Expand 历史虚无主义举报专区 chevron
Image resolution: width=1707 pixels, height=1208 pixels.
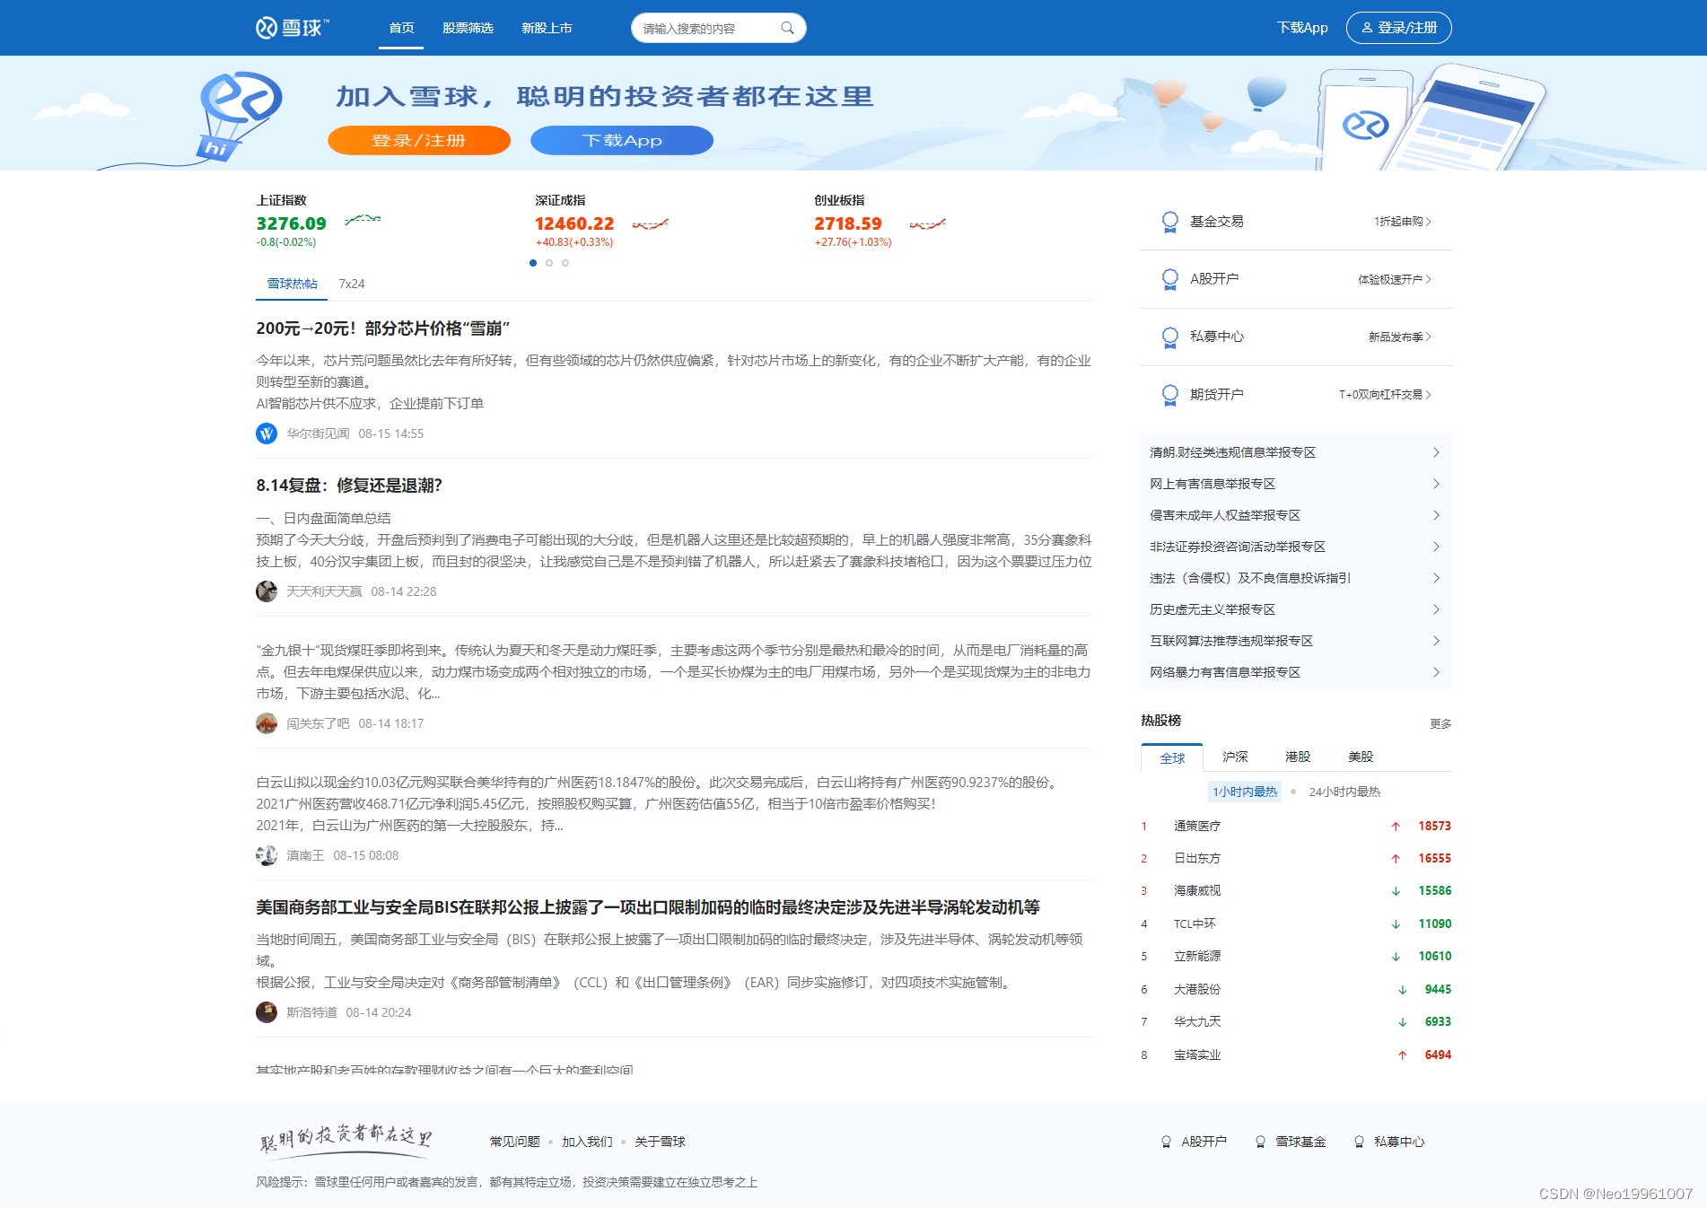pyautogui.click(x=1436, y=609)
